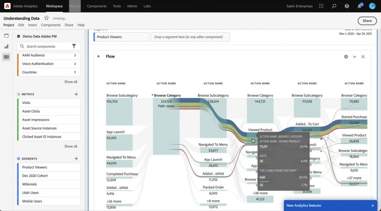Image resolution: width=381 pixels, height=211 pixels.
Task: Open the Share menu item
Action: (69, 25)
